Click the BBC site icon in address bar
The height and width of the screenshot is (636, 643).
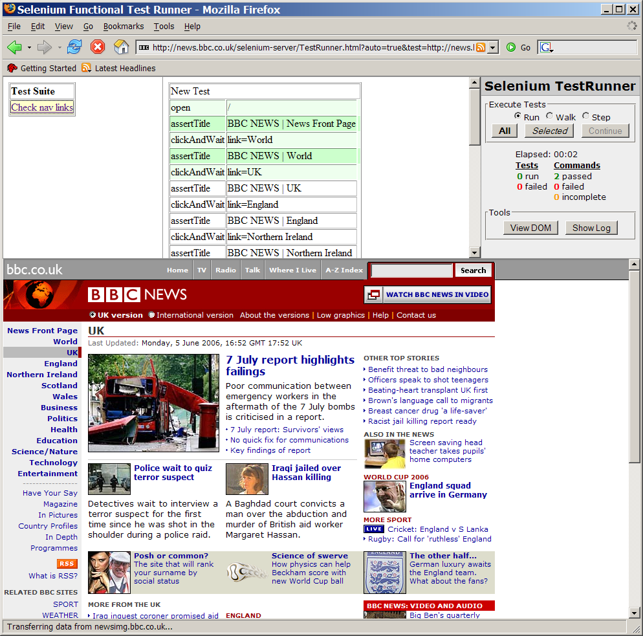pos(144,48)
